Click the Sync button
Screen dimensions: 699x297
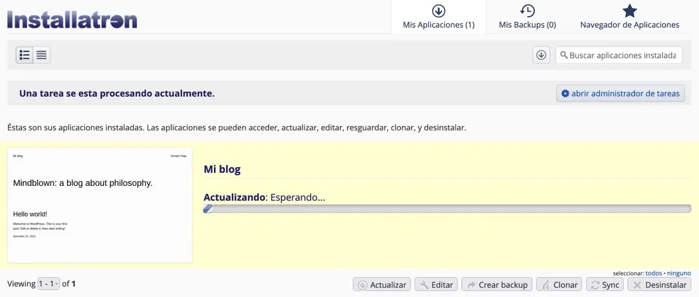(x=605, y=285)
